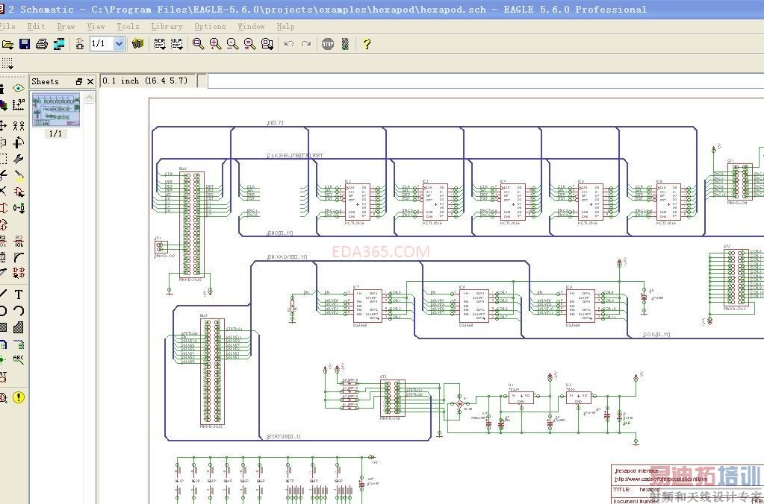The height and width of the screenshot is (504, 764).
Task: Open the sheet selector 1/1 dropdown
Action: [x=119, y=44]
